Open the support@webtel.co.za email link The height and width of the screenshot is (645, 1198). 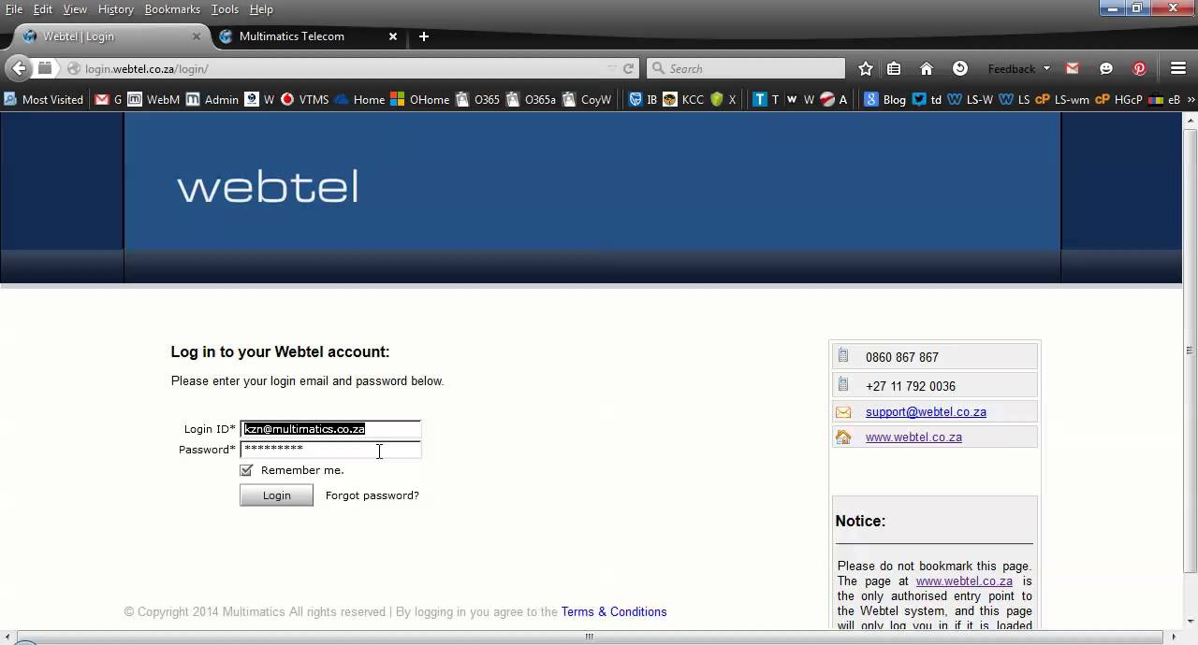(926, 412)
